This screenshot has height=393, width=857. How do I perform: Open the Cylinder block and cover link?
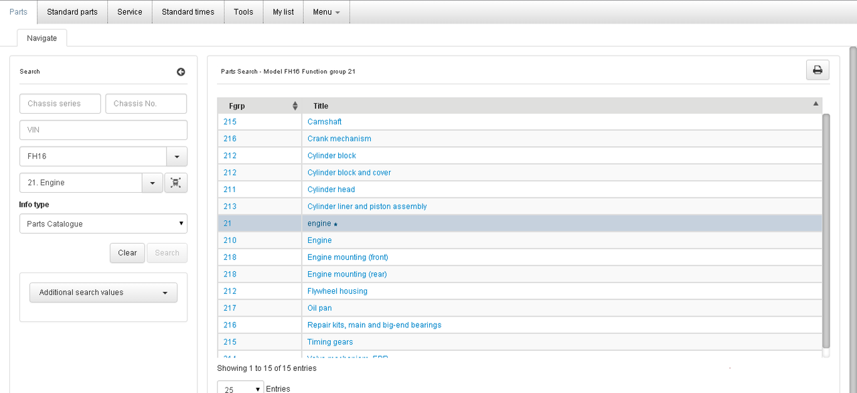[x=349, y=173]
